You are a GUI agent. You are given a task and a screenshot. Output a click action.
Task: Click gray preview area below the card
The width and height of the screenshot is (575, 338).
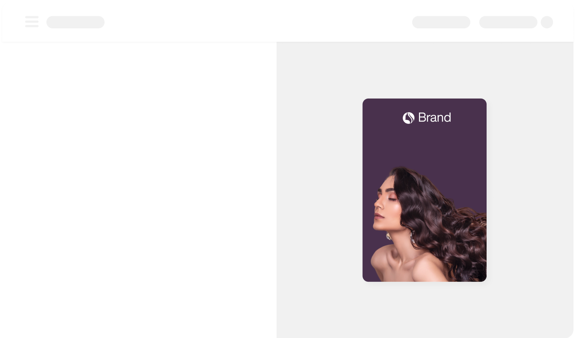(x=424, y=310)
